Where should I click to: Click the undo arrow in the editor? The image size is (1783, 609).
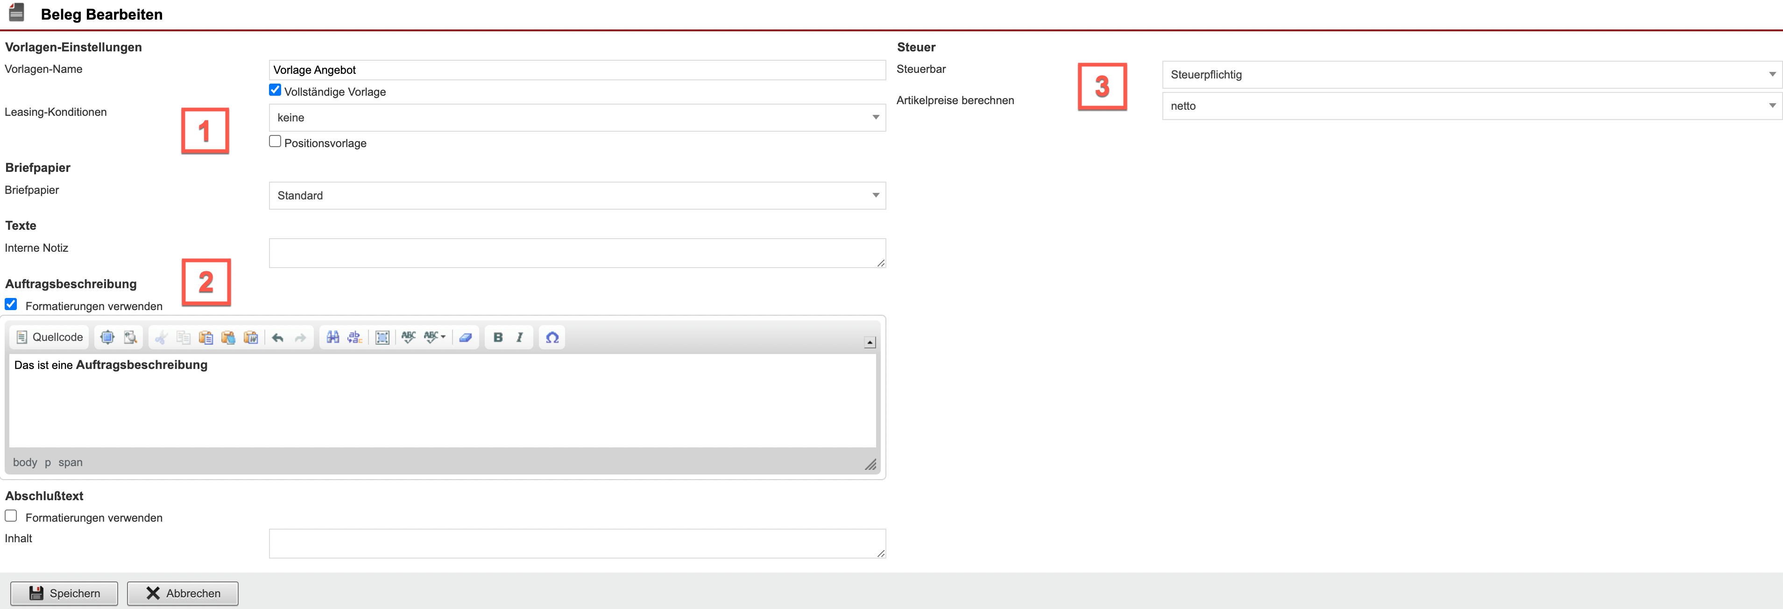click(277, 337)
